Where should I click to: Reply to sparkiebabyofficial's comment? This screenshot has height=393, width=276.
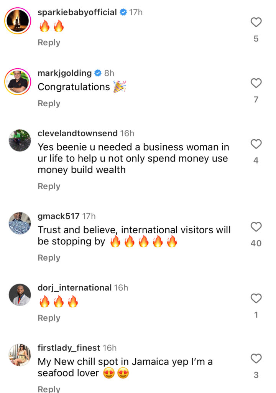click(49, 43)
